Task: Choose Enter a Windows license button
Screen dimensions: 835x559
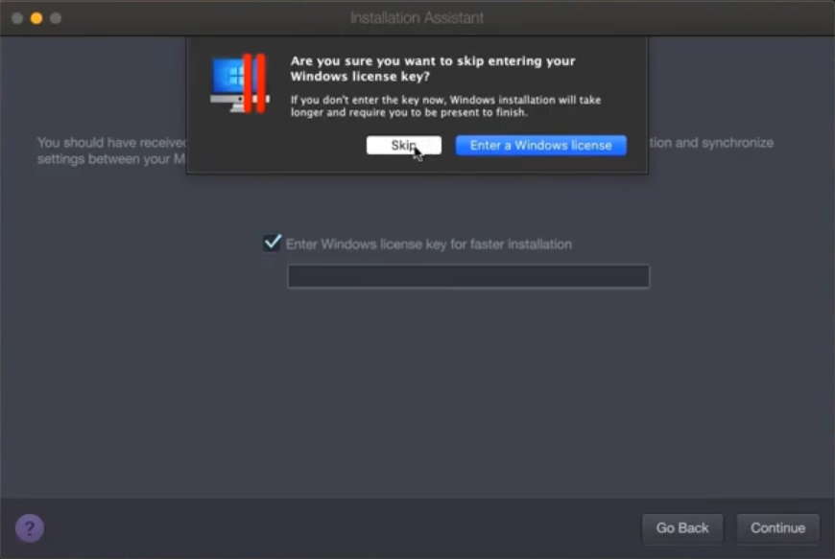Action: coord(540,145)
